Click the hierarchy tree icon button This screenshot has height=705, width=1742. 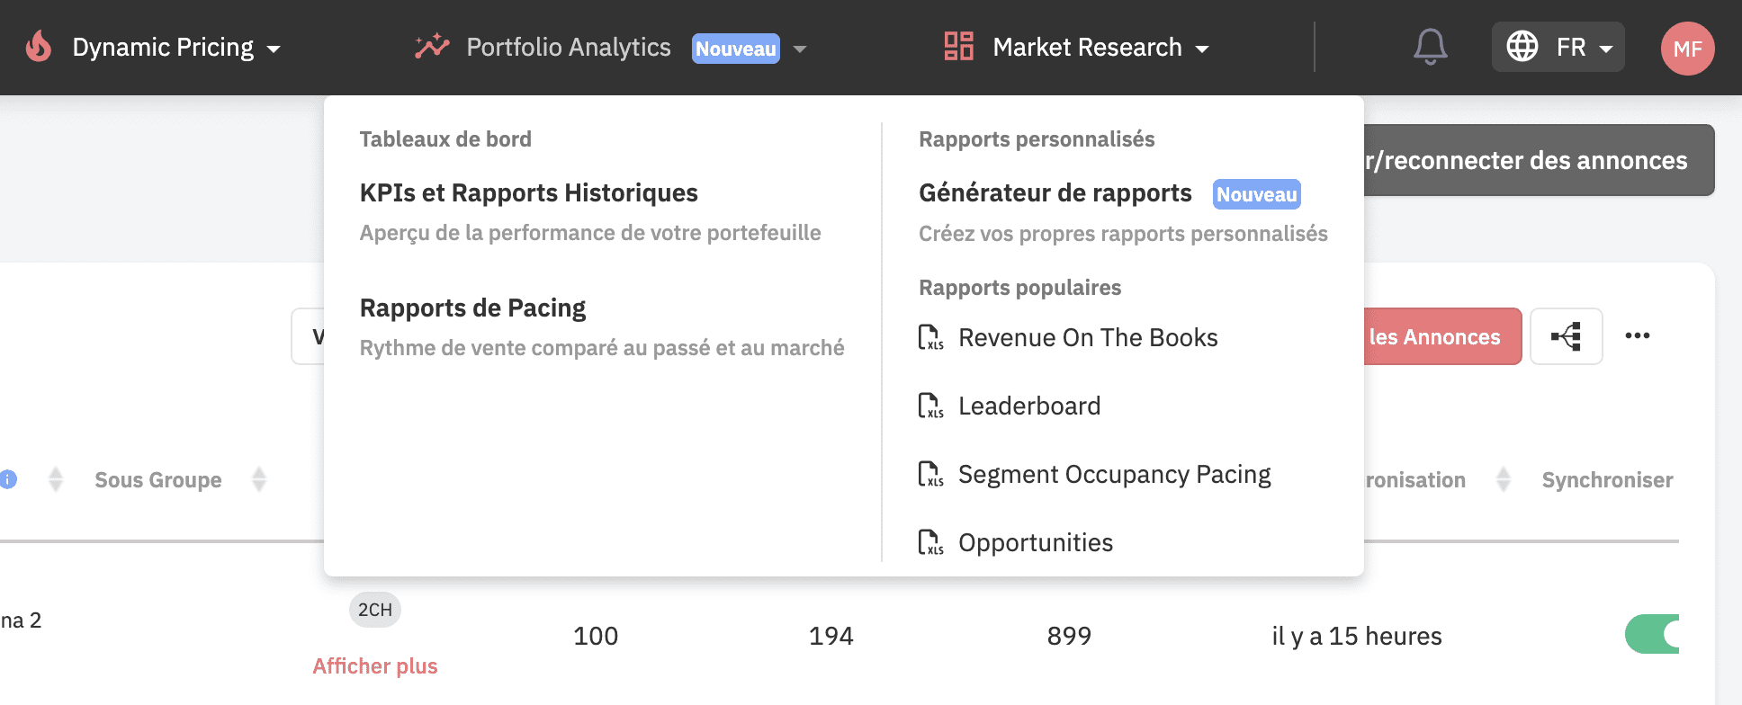1566,336
